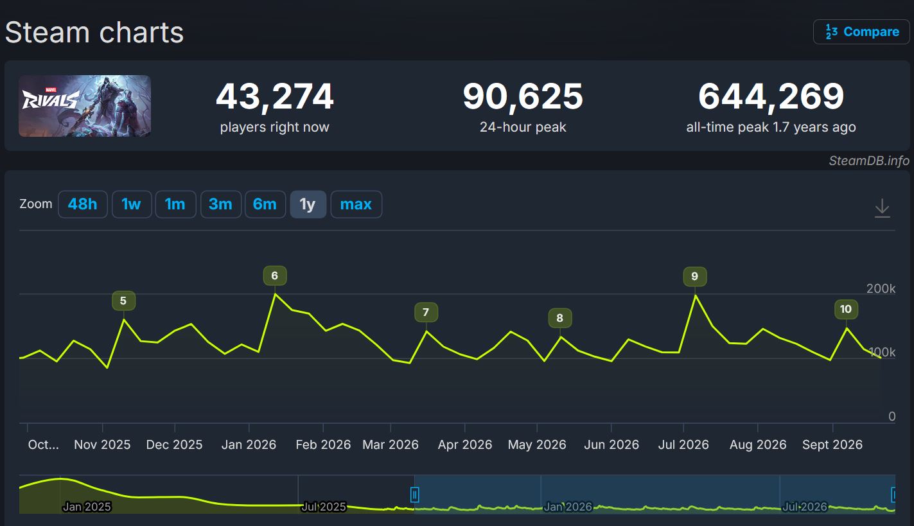This screenshot has height=526, width=914.
Task: Open the SteamDB.info credit link
Action: tap(869, 161)
